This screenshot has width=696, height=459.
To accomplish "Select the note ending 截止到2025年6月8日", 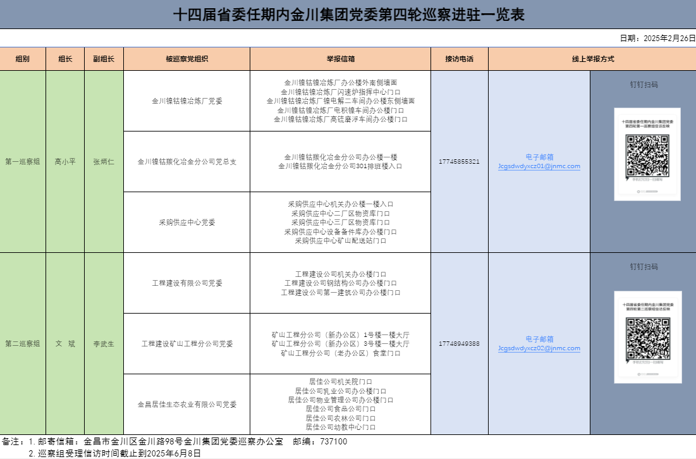I will (x=114, y=454).
